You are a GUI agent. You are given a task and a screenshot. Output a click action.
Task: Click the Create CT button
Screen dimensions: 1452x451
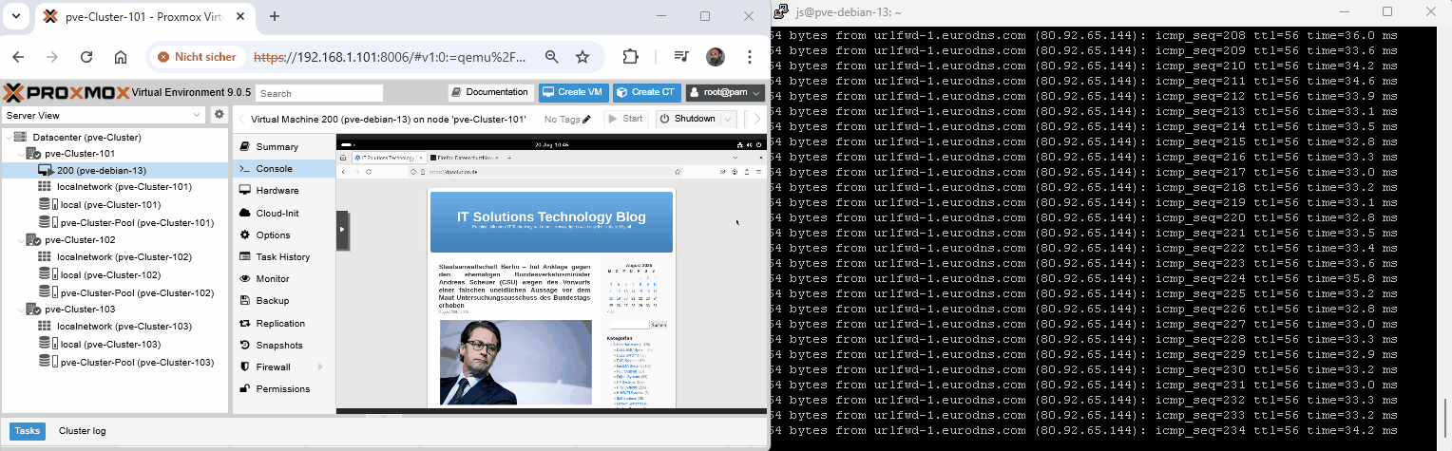coord(646,93)
